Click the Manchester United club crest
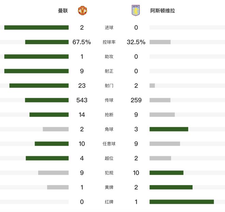This screenshot has width=225, height=212. click(x=82, y=11)
